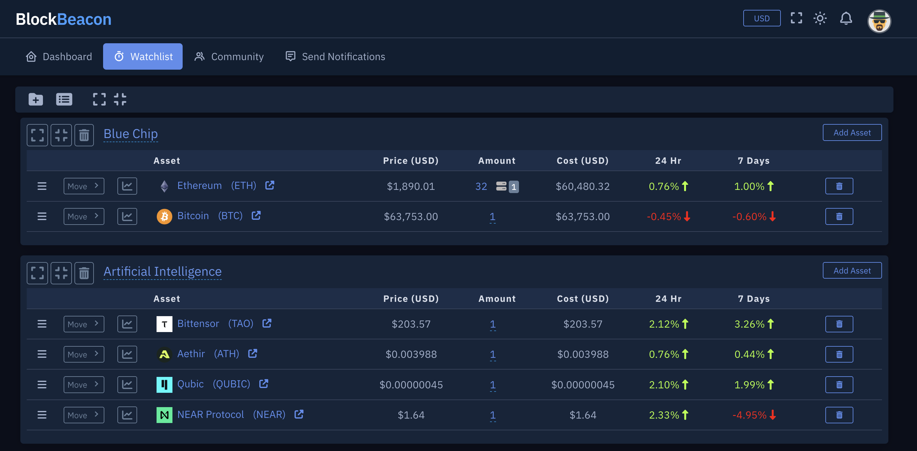Open the Community tab
This screenshot has width=917, height=451.
229,57
